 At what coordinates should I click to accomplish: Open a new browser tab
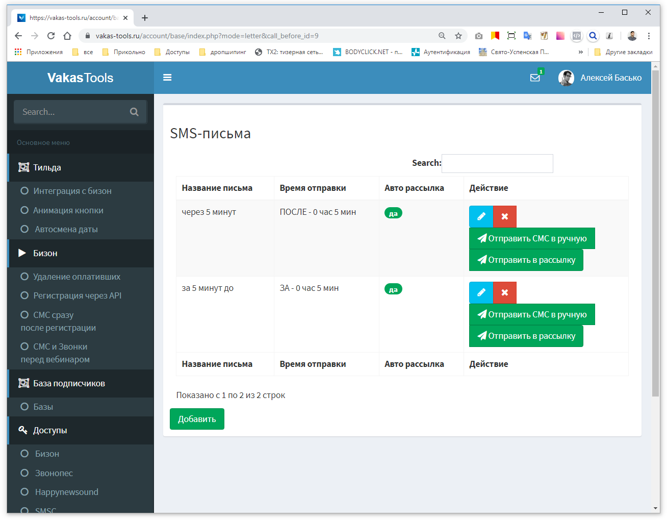coord(145,18)
